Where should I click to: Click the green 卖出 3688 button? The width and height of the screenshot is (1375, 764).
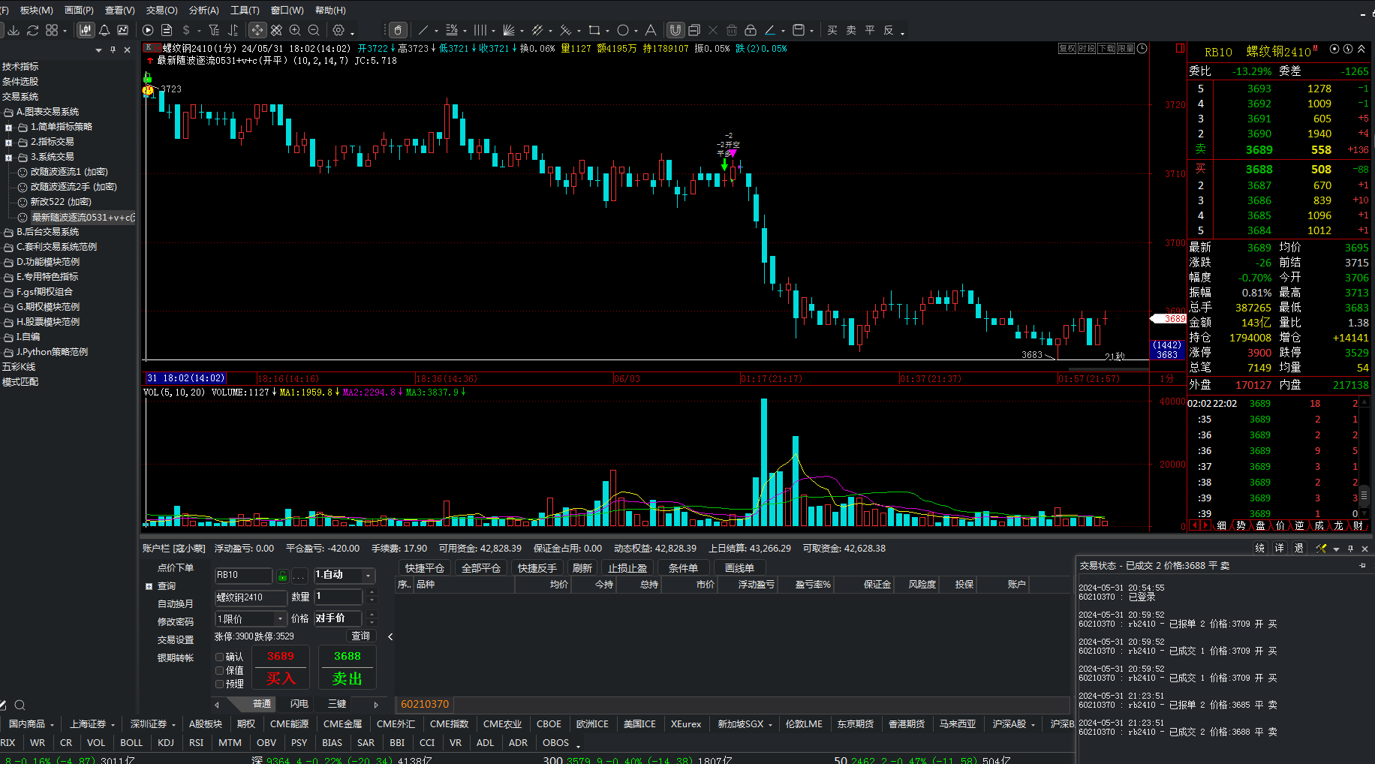(x=347, y=667)
